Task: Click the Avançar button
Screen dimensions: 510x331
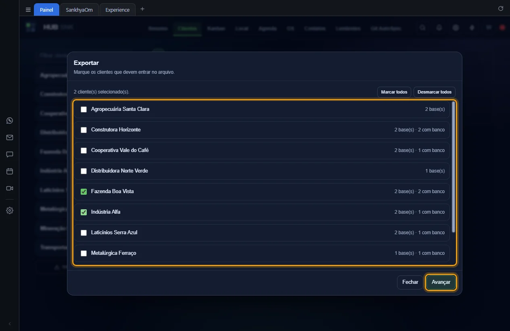Action: [441, 282]
